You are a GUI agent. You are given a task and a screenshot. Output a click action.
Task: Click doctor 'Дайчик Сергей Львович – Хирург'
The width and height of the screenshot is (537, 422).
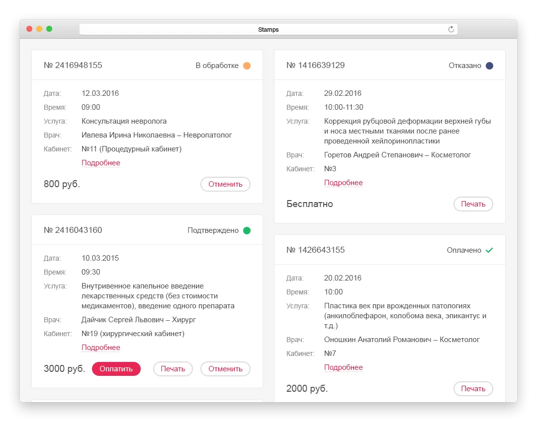pos(139,320)
